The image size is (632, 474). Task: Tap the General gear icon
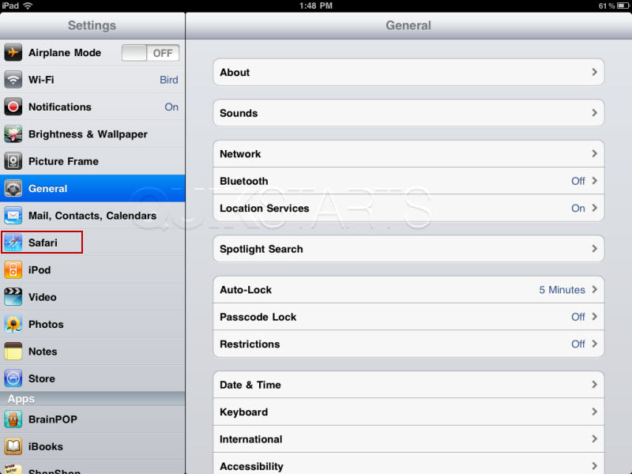pyautogui.click(x=13, y=188)
